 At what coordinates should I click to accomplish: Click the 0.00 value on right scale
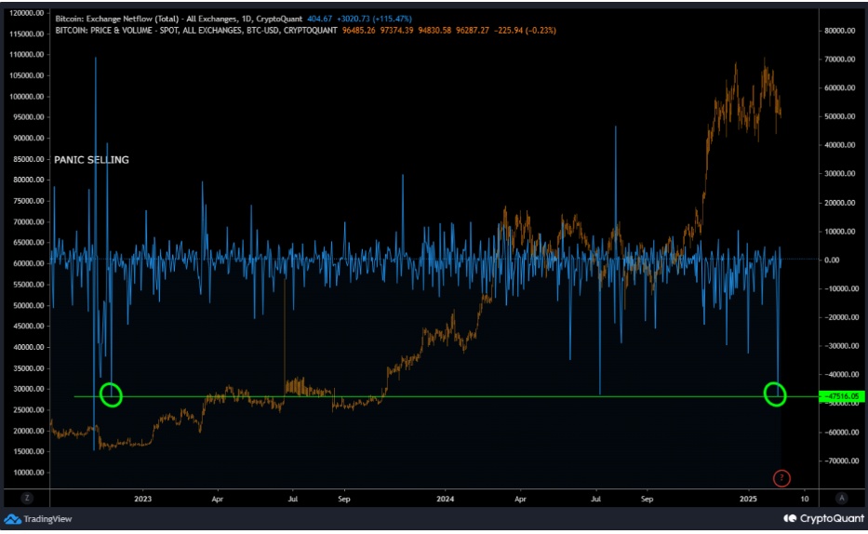tap(832, 260)
